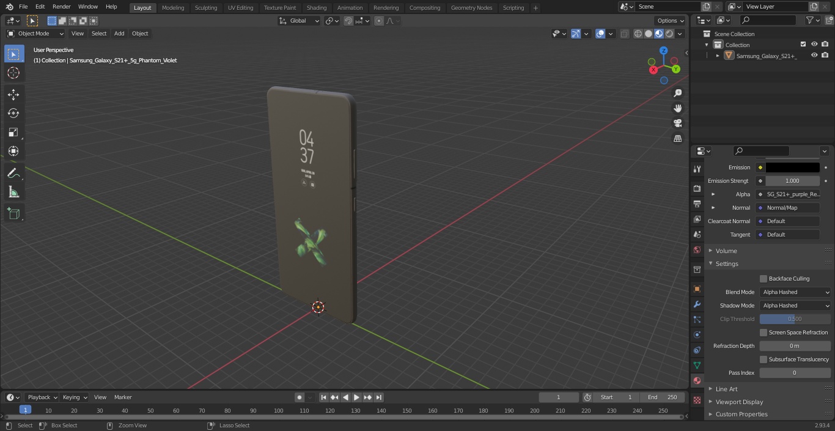Screen dimensions: 835x431
Task: Collapse the Settings panel
Action: [x=727, y=264]
